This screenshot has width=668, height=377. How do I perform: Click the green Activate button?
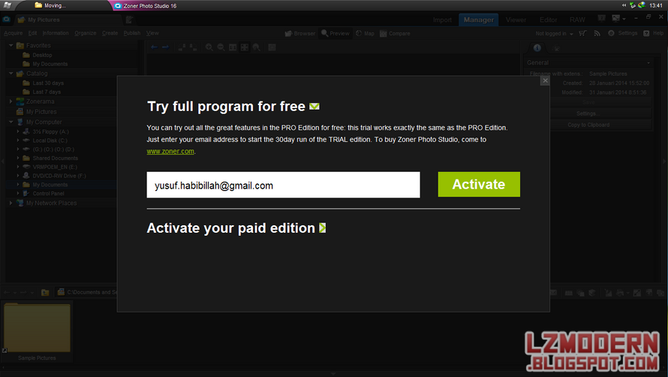tap(479, 184)
